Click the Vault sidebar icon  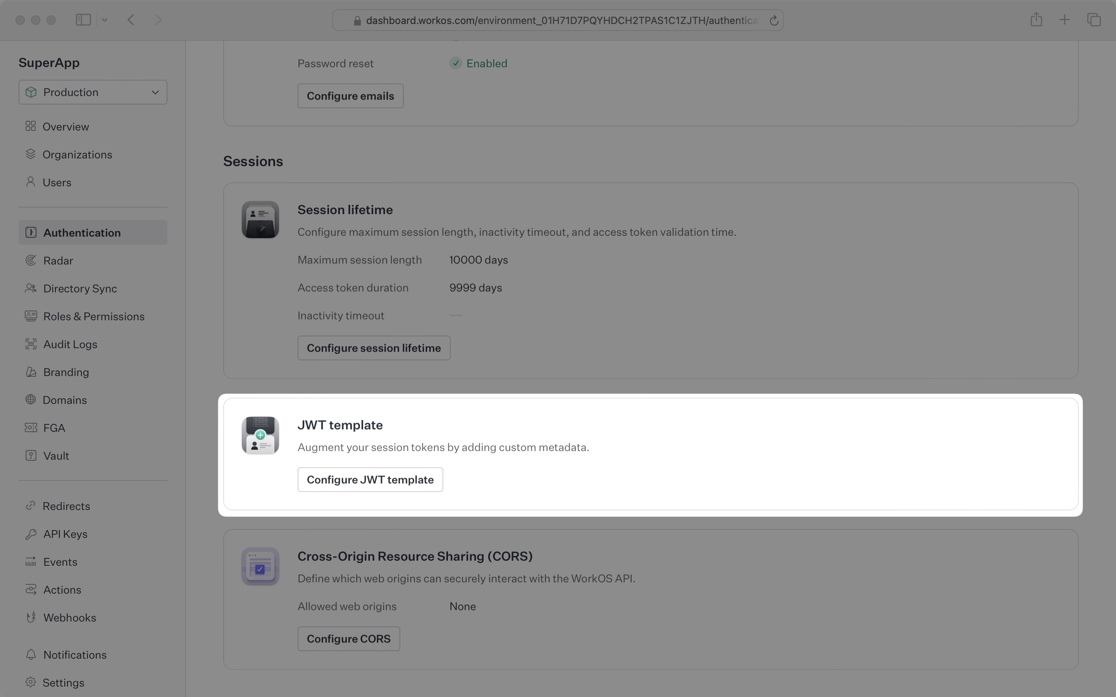pos(31,455)
